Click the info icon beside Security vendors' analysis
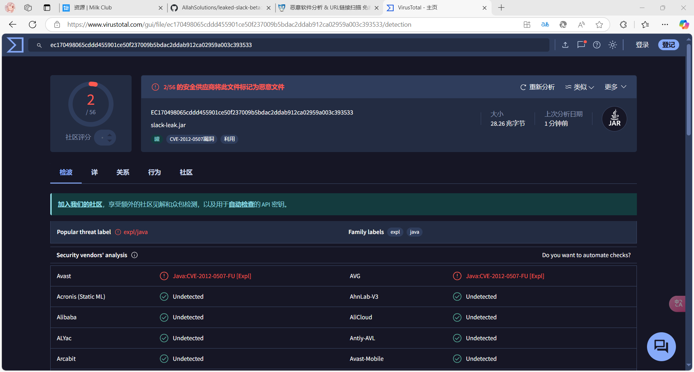694x372 pixels. pos(134,255)
